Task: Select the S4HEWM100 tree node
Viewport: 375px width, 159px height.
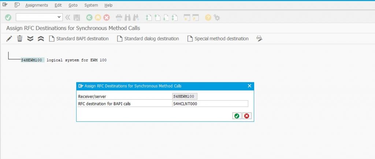Action: click(x=33, y=60)
